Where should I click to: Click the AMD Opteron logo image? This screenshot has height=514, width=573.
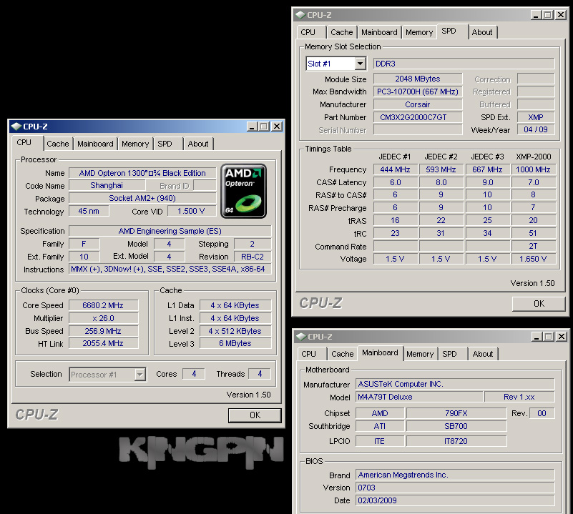tap(244, 191)
